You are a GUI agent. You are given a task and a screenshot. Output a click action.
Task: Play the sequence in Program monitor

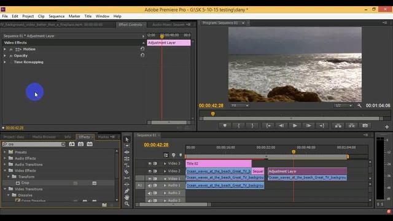tap(295, 125)
